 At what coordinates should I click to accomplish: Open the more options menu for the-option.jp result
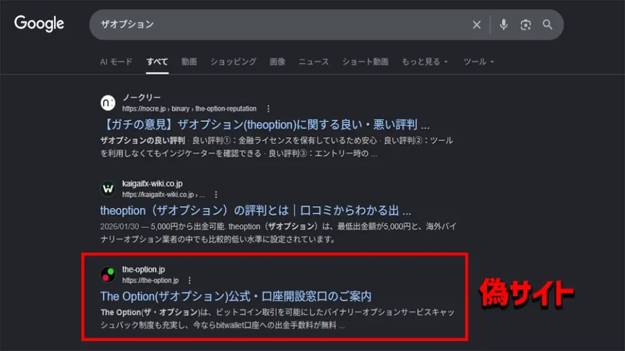[x=189, y=280]
